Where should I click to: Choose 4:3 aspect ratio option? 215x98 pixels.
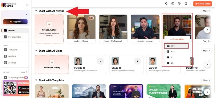[177, 63]
